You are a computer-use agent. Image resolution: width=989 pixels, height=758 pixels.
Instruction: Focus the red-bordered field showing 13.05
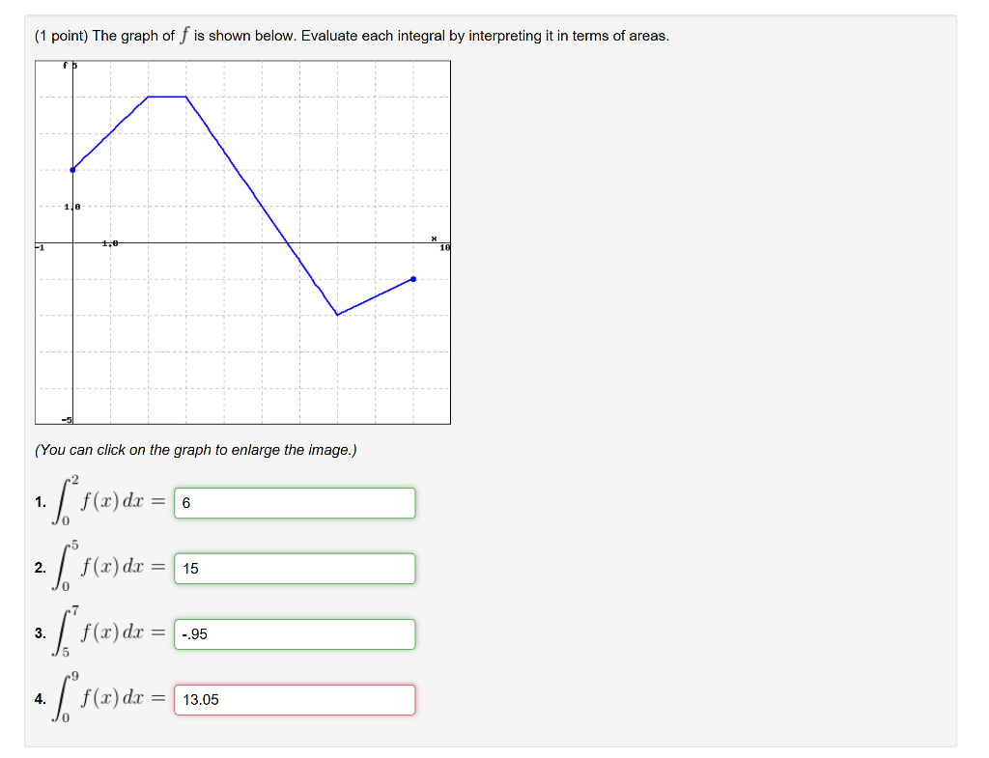click(x=295, y=700)
